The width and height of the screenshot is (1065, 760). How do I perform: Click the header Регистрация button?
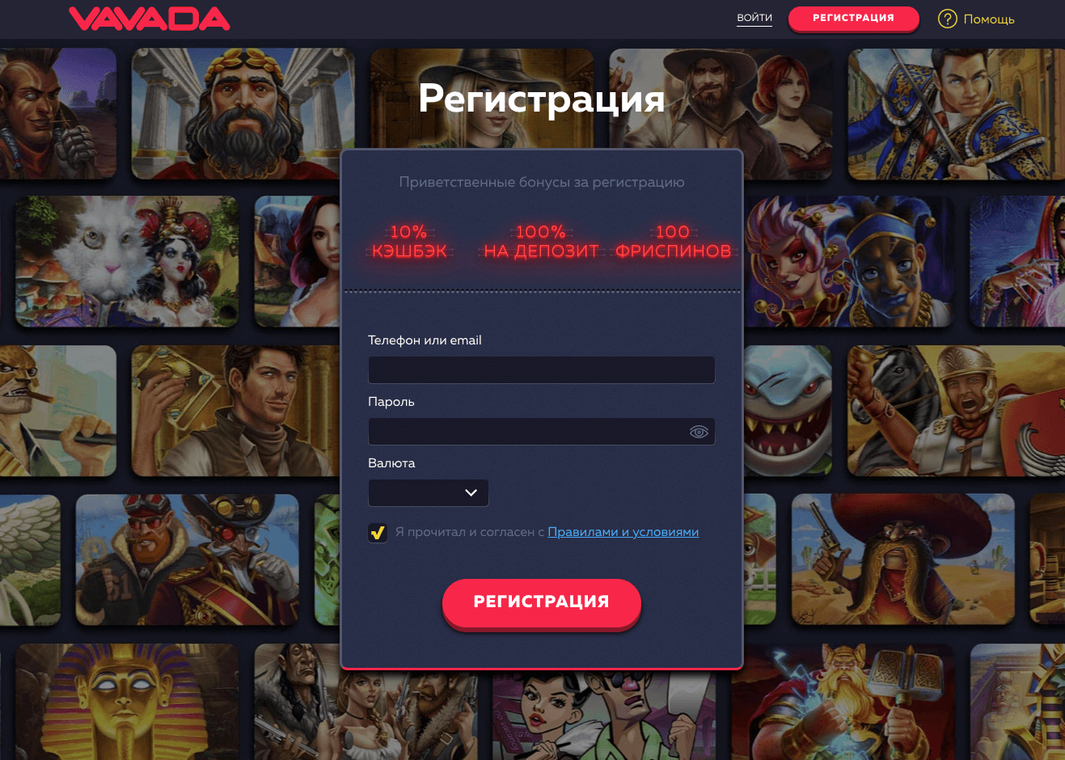click(x=854, y=18)
